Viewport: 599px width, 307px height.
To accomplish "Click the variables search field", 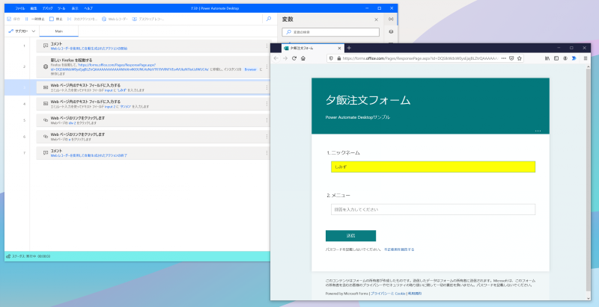I will pos(331,32).
